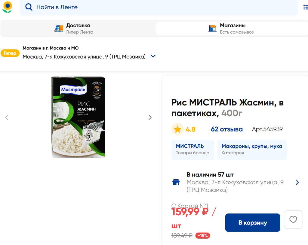Click the Мистраль rice product image
308x245 pixels.
click(x=78, y=117)
